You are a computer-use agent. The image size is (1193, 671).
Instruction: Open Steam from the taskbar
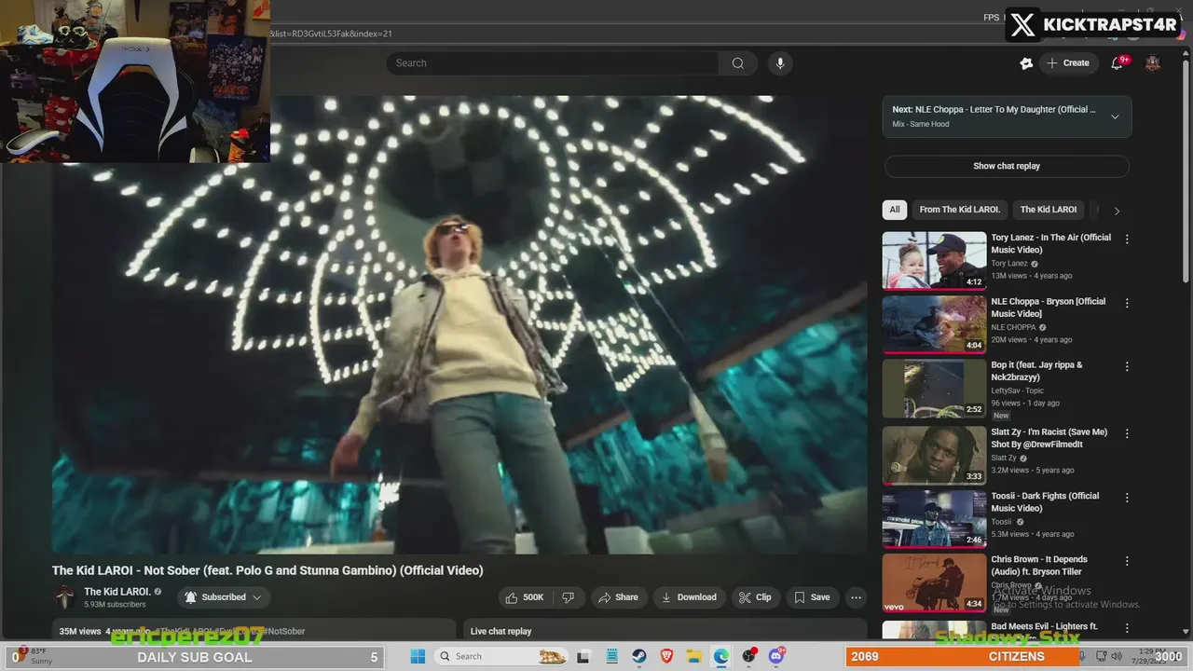[x=639, y=656]
